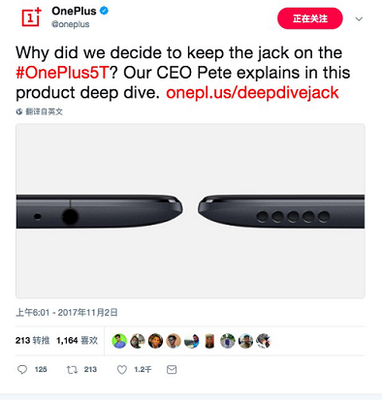Click the globe translate icon
This screenshot has width=382, height=400.
pos(19,111)
